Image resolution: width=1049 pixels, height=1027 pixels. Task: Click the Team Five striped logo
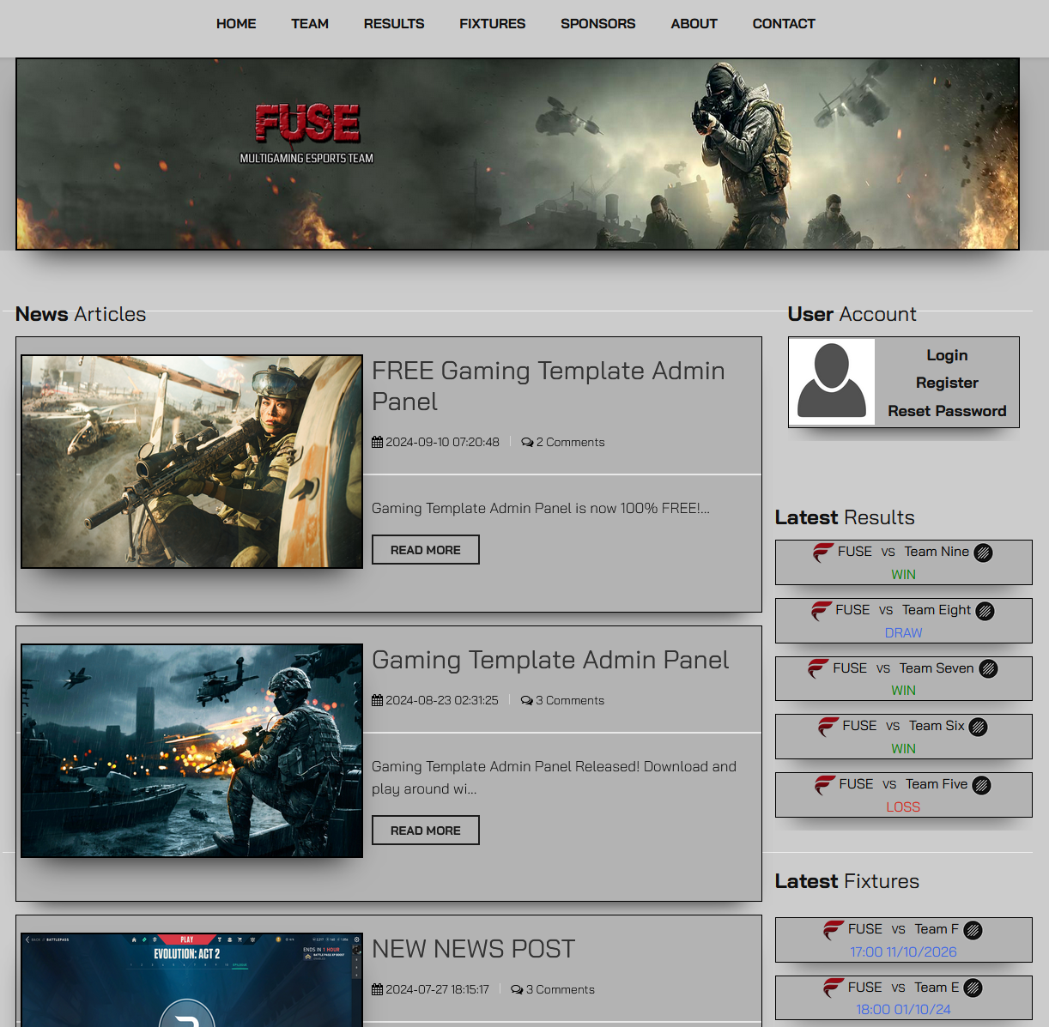(x=981, y=785)
